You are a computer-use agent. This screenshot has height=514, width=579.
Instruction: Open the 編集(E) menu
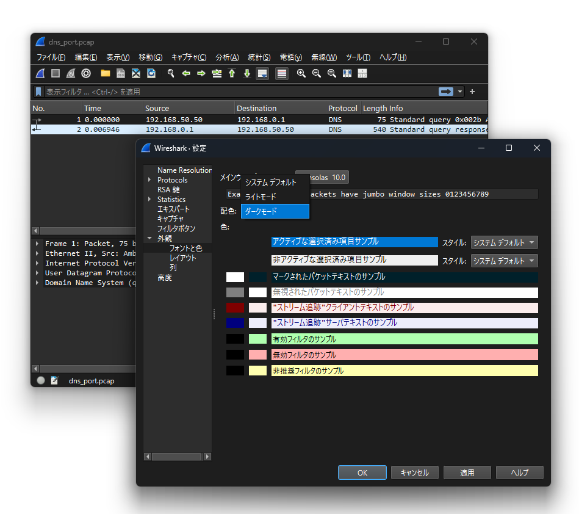[86, 57]
